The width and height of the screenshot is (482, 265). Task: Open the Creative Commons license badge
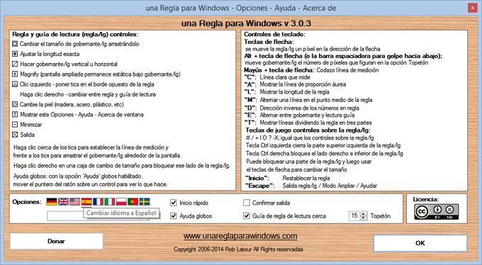tap(437, 212)
